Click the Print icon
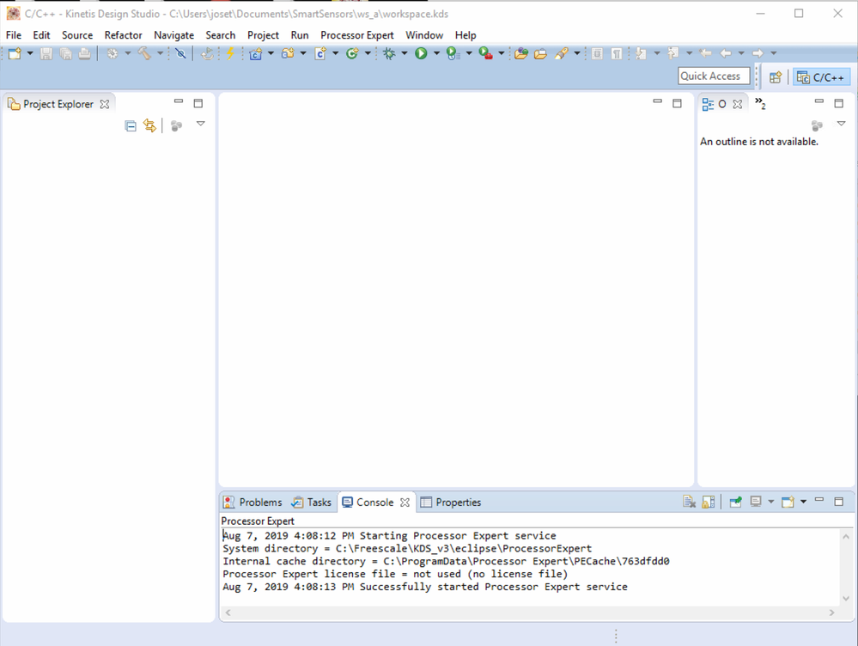The width and height of the screenshot is (858, 646). pos(84,53)
